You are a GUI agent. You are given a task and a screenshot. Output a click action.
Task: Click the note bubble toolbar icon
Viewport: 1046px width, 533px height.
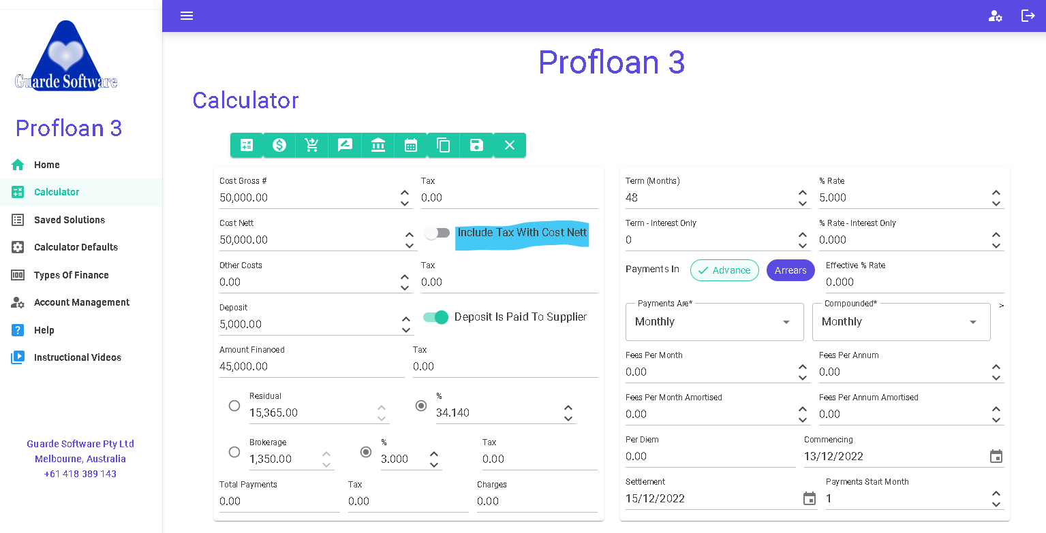tap(345, 145)
